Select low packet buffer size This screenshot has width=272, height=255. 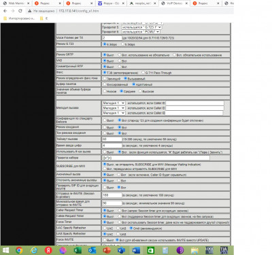[x=105, y=91]
